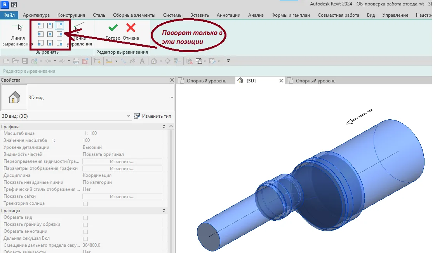Enable the Обрезать вид checkbox
This screenshot has height=253, width=435.
(85, 218)
